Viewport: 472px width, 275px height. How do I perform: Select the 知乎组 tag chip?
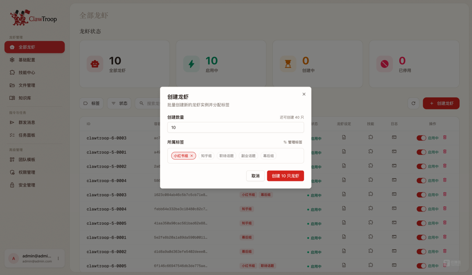point(206,156)
